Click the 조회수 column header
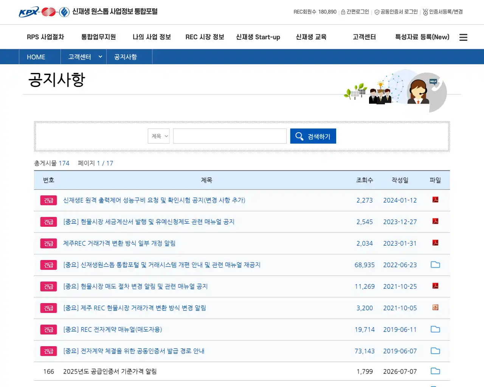The width and height of the screenshot is (484, 387). click(x=365, y=180)
